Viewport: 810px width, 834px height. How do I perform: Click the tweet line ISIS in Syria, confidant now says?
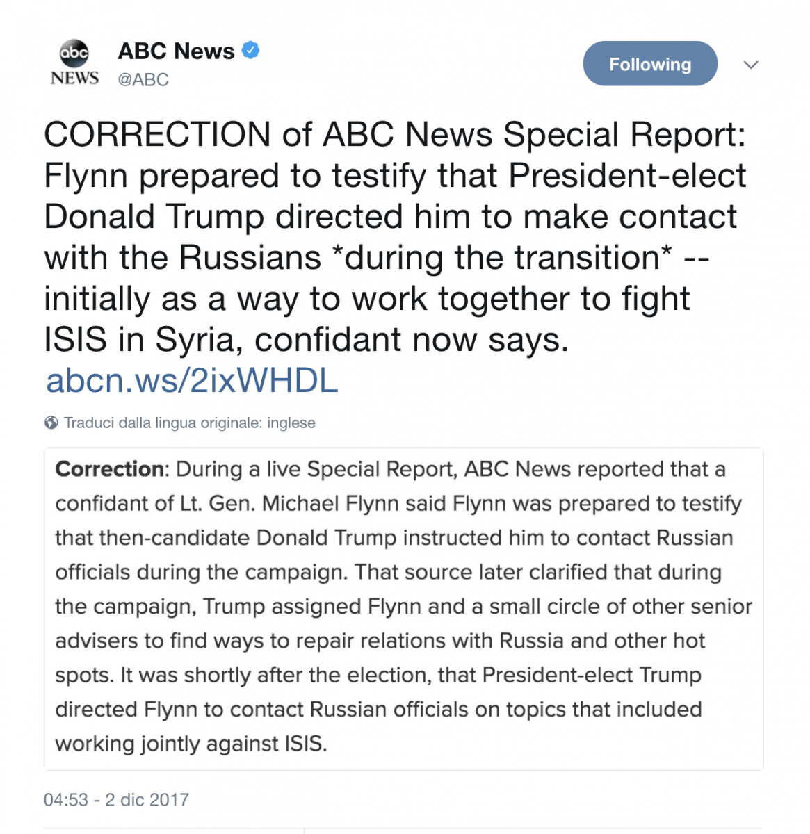pyautogui.click(x=307, y=340)
